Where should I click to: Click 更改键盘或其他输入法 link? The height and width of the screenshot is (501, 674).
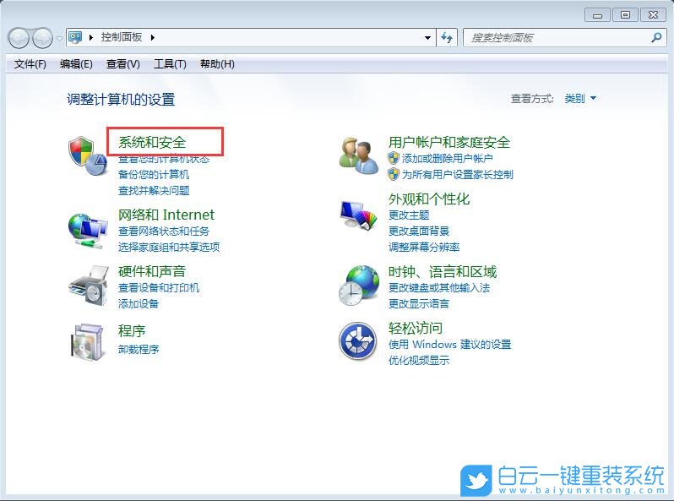439,287
